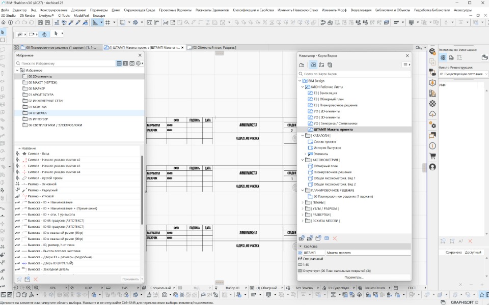Switch Favorites to table view icon
Image resolution: width=489 pixels, height=305 pixels.
[125, 63]
